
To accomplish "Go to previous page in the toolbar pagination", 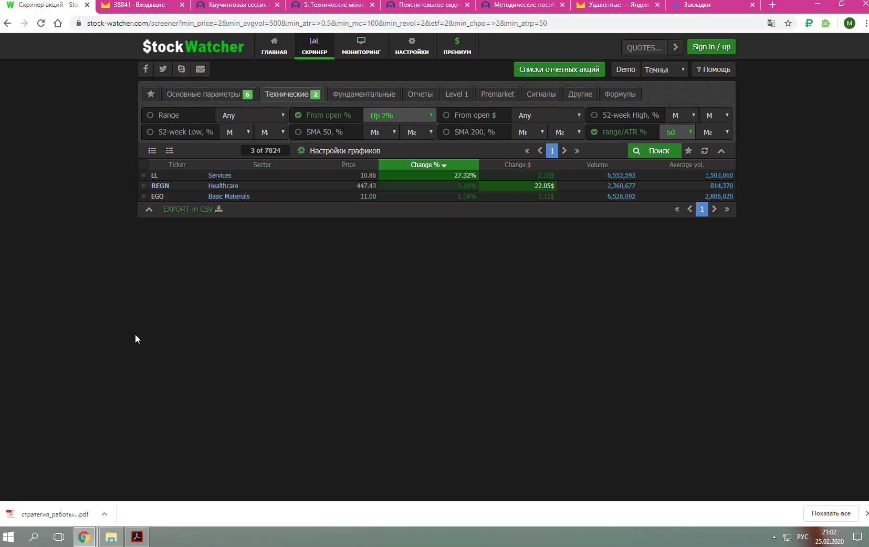I will 540,151.
